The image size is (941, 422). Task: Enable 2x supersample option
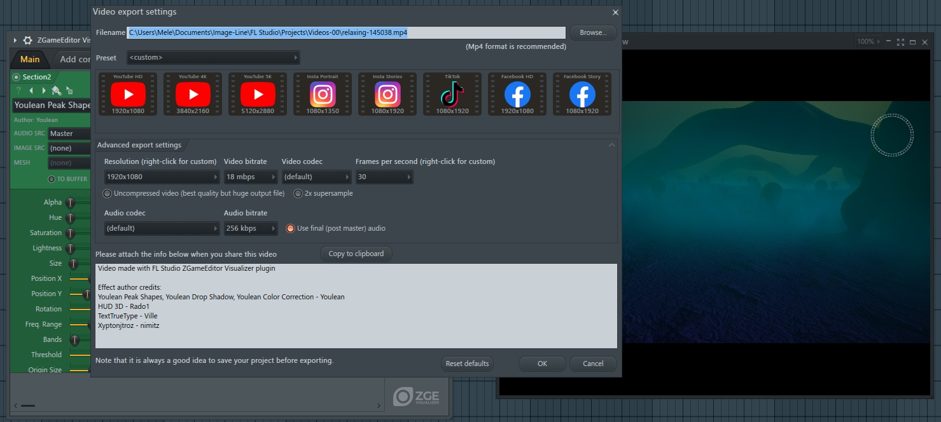pyautogui.click(x=298, y=193)
